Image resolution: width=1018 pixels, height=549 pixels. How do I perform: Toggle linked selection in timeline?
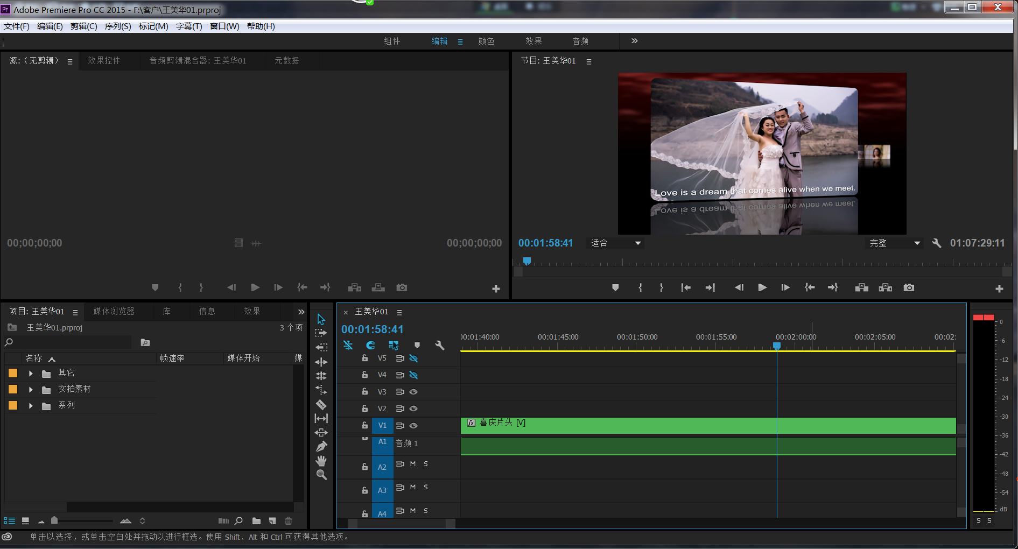point(394,345)
